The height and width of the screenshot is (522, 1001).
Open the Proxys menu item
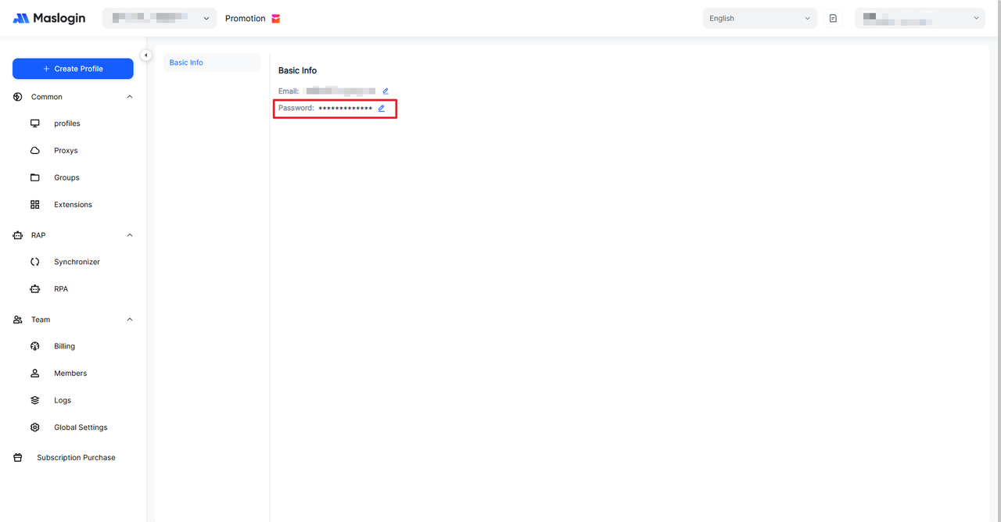pyautogui.click(x=66, y=151)
